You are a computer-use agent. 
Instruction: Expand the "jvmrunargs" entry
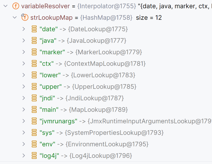coord(24,121)
